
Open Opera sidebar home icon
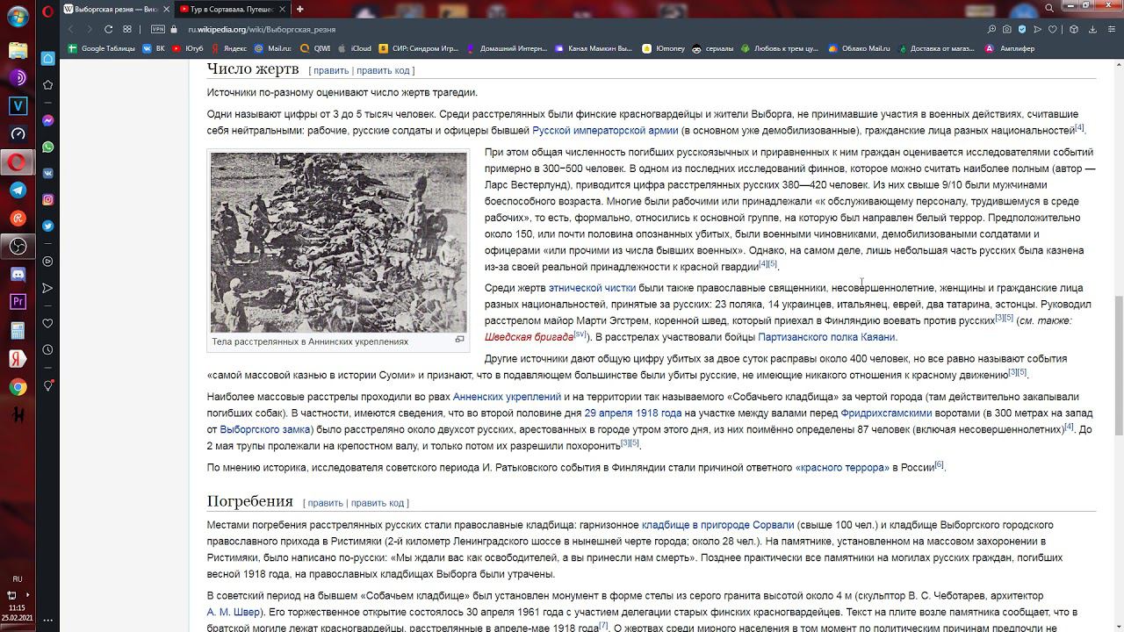[47, 58]
